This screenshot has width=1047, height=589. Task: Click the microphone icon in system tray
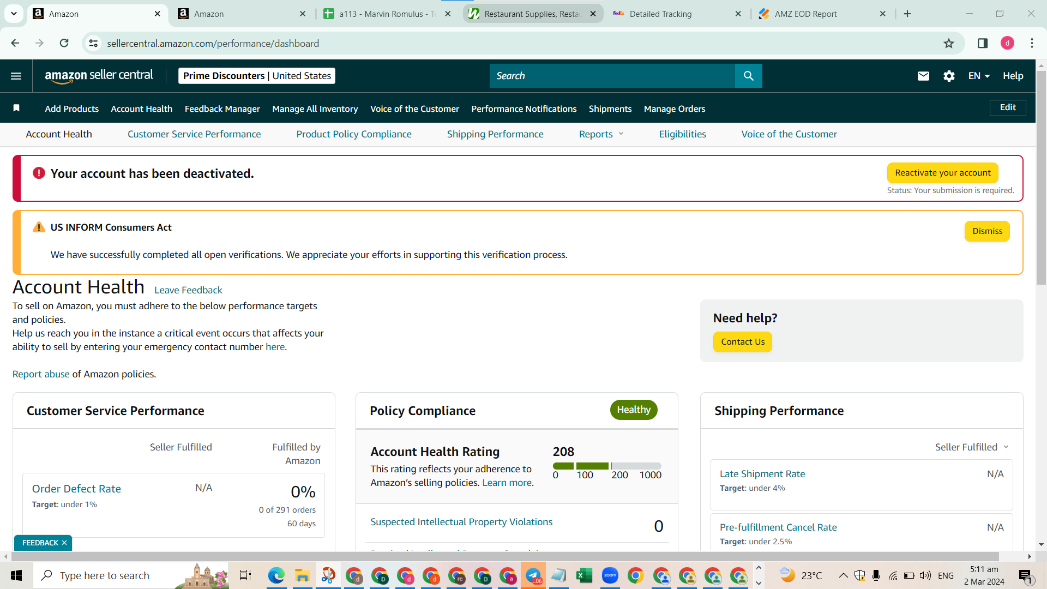point(876,575)
